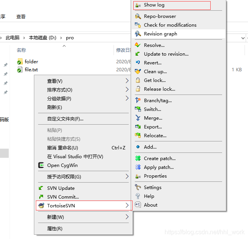Expand the TortoiseSVN submenu arrow

(x=127, y=205)
